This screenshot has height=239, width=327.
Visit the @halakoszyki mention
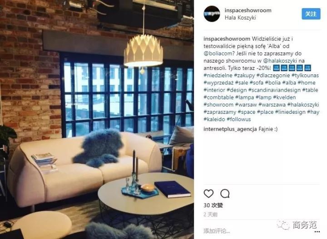pyautogui.click(x=280, y=61)
